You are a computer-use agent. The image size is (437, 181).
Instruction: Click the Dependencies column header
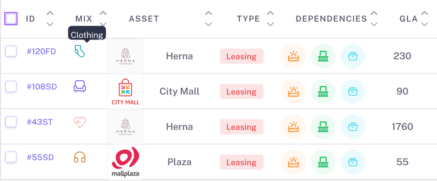[331, 19]
